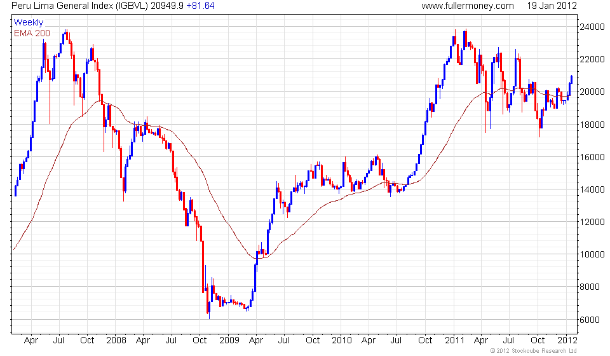The image size is (610, 356).
Task: Click the 2009 year label on time axis
Action: (x=229, y=340)
